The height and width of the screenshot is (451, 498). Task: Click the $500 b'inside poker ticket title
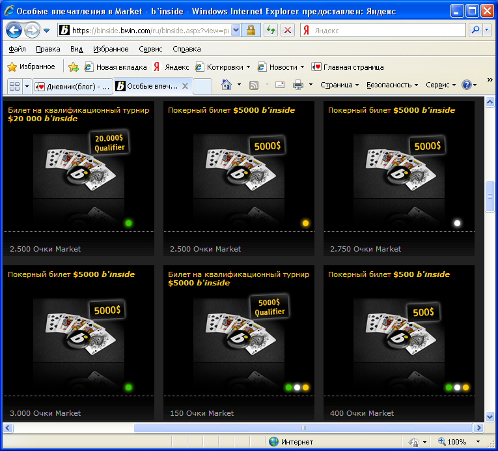[x=389, y=274]
